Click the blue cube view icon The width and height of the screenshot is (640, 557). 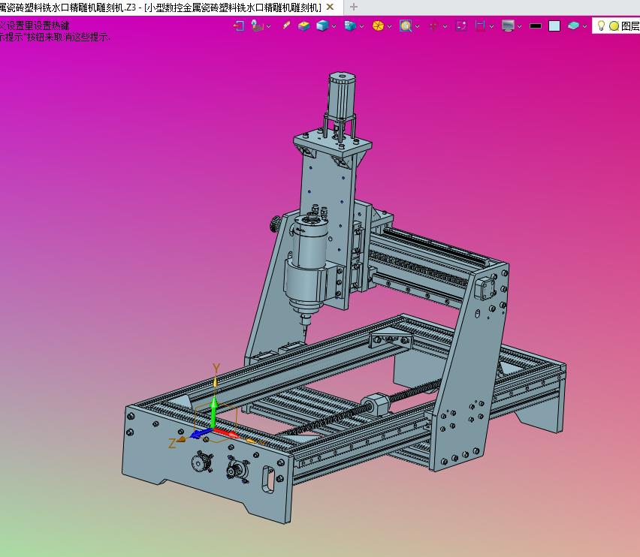322,26
